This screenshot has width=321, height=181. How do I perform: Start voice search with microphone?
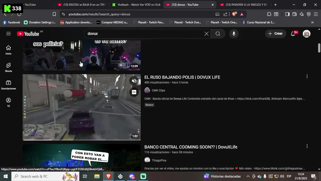234,34
